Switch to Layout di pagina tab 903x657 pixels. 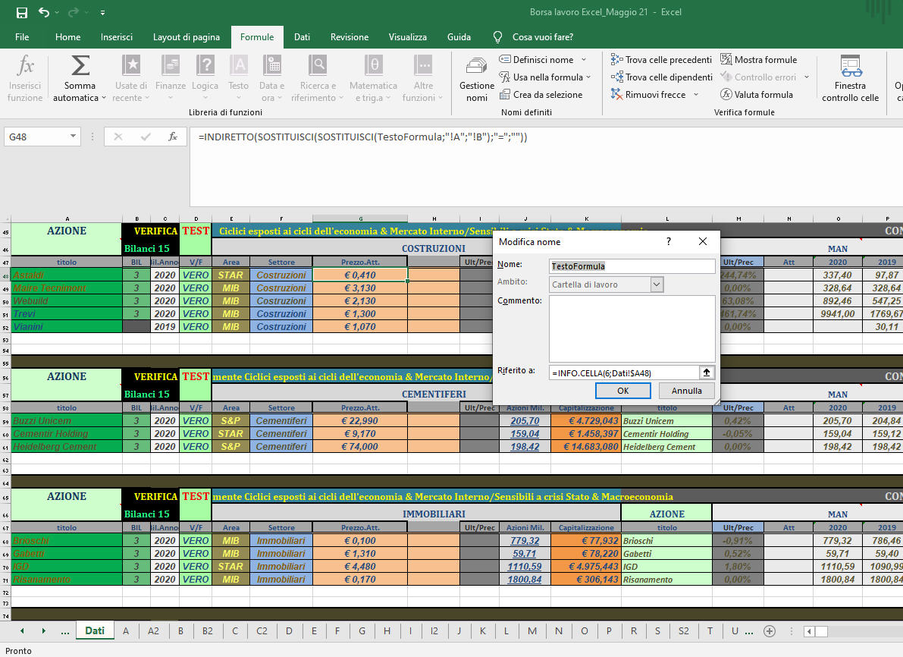click(x=187, y=37)
